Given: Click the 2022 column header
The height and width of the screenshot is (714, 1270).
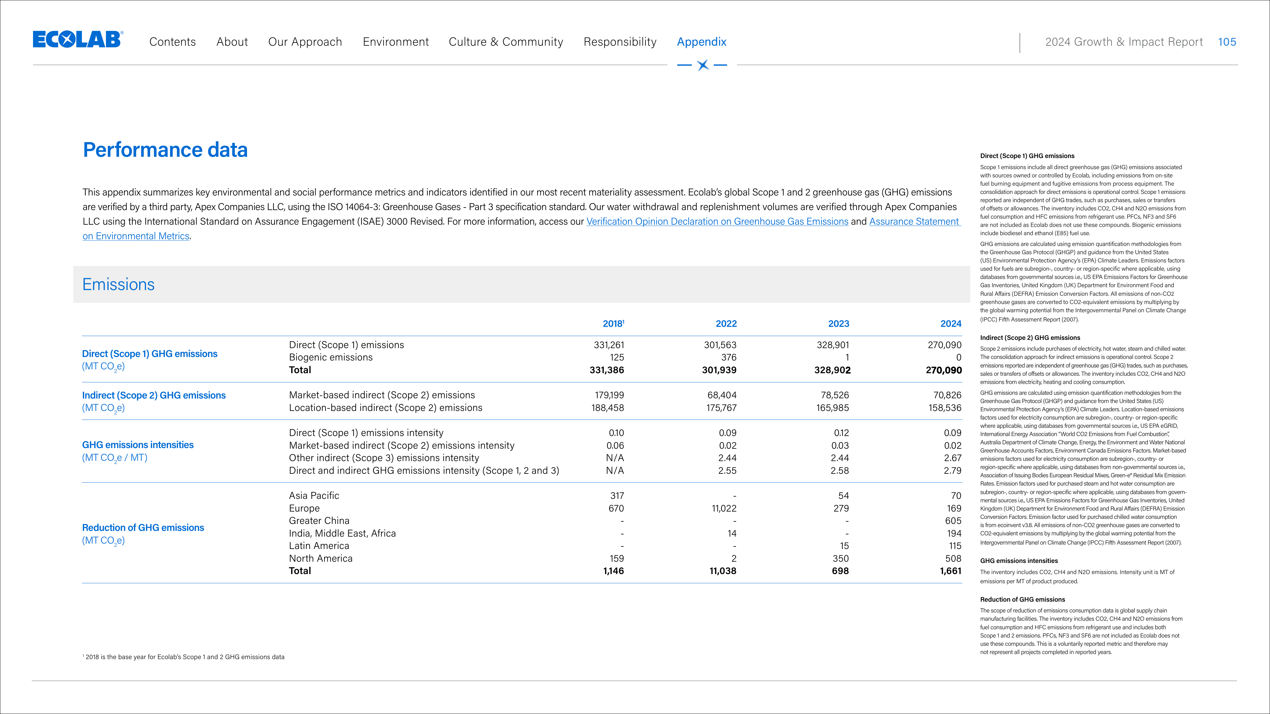Looking at the screenshot, I should [x=726, y=324].
